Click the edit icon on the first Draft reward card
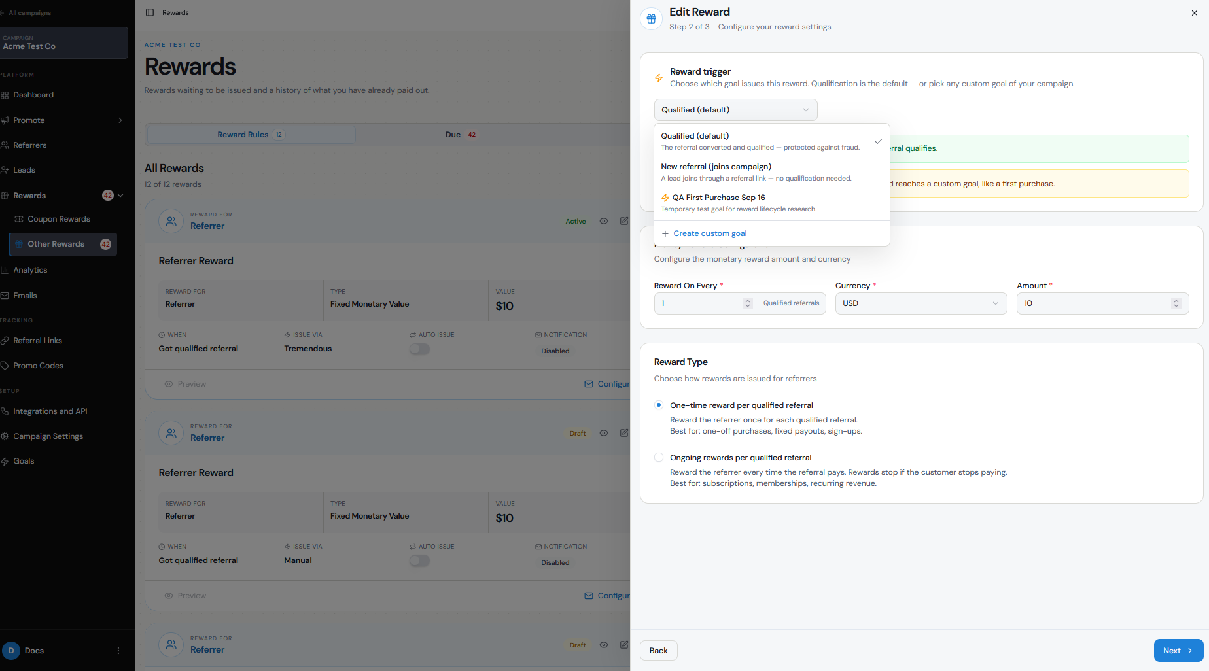 [624, 433]
